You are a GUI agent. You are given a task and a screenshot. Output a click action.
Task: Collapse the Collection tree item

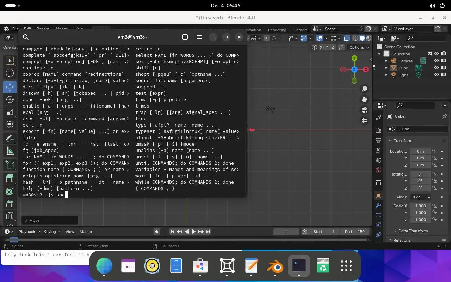pos(379,54)
